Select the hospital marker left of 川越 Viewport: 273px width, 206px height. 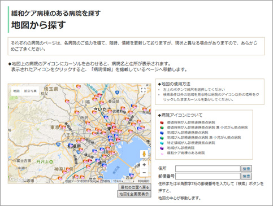click(67, 101)
